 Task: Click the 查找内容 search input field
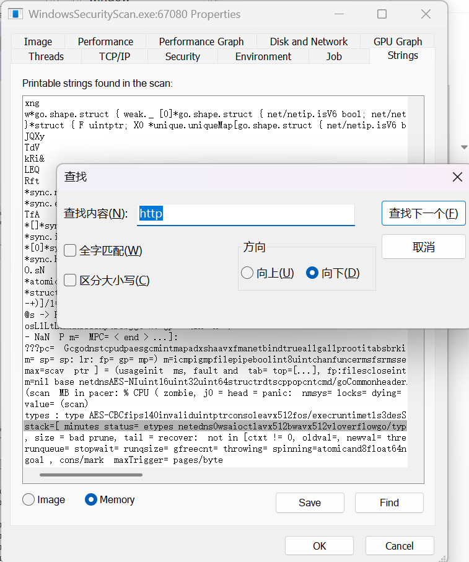[246, 214]
